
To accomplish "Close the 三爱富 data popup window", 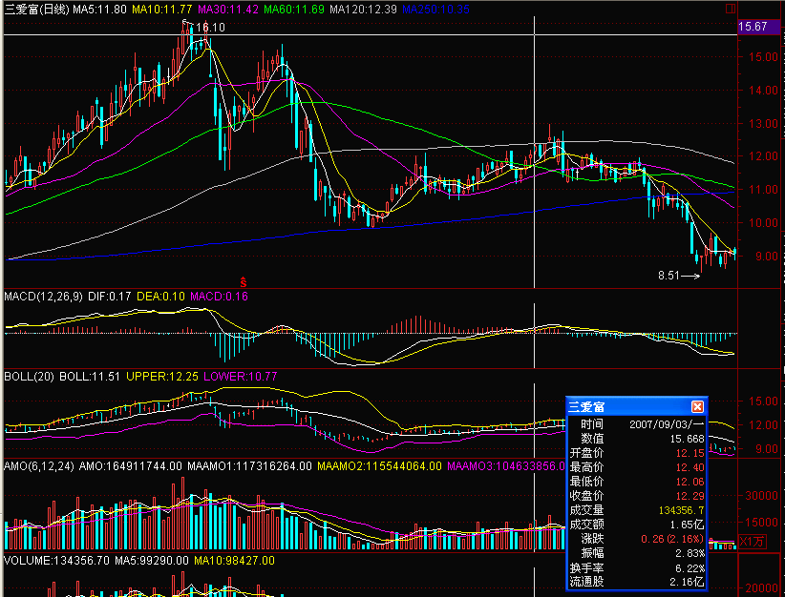I will tap(697, 406).
